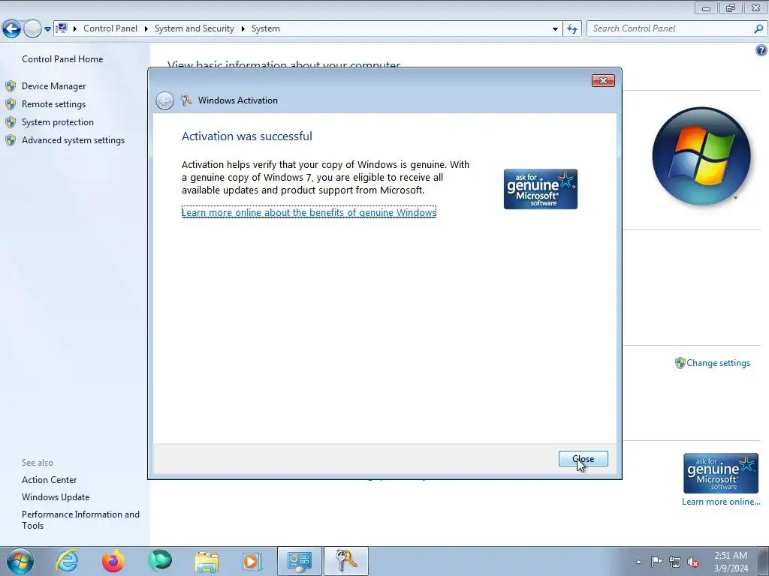This screenshot has height=576, width=769.
Task: Open Advanced system settings
Action: (x=73, y=140)
